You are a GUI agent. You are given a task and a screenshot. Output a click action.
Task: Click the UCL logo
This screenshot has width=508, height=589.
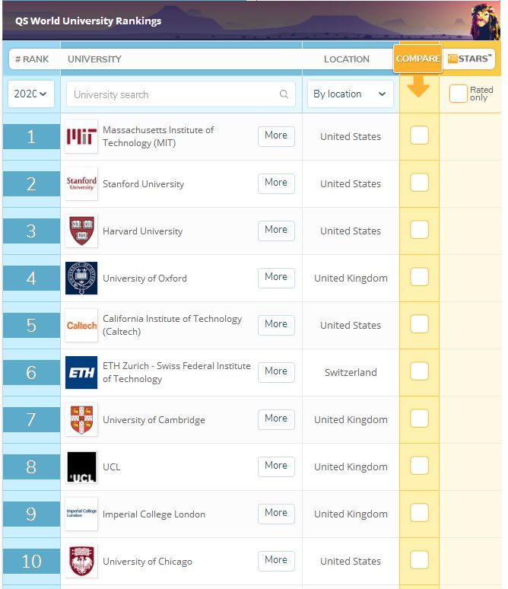[x=81, y=467]
